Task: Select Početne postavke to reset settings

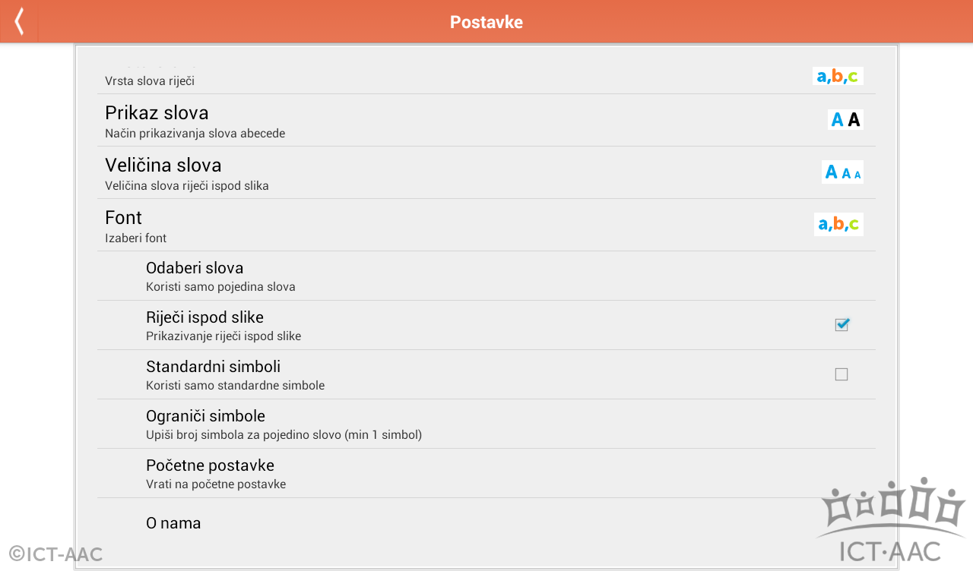Action: click(x=486, y=474)
